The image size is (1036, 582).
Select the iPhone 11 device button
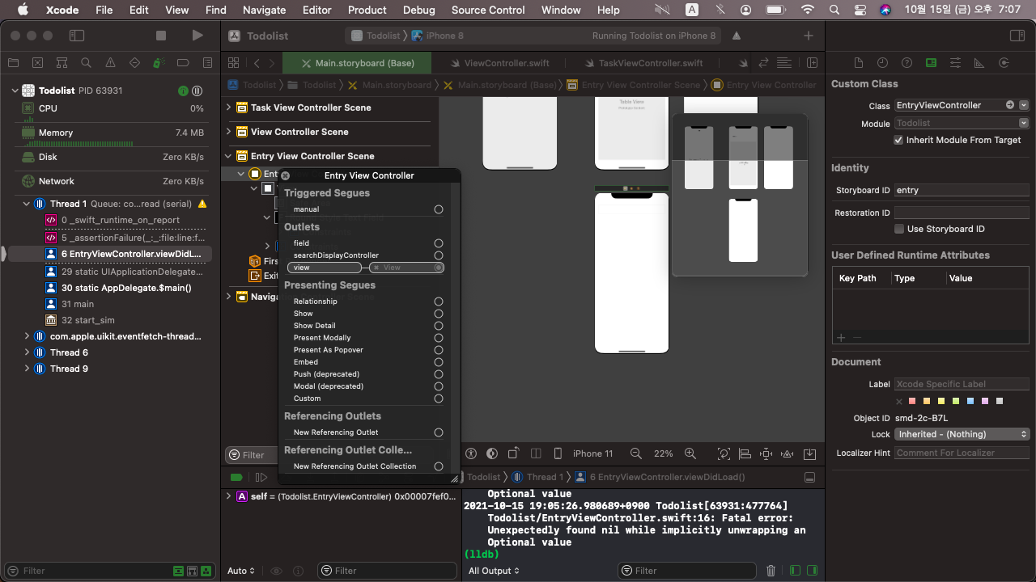pyautogui.click(x=592, y=453)
